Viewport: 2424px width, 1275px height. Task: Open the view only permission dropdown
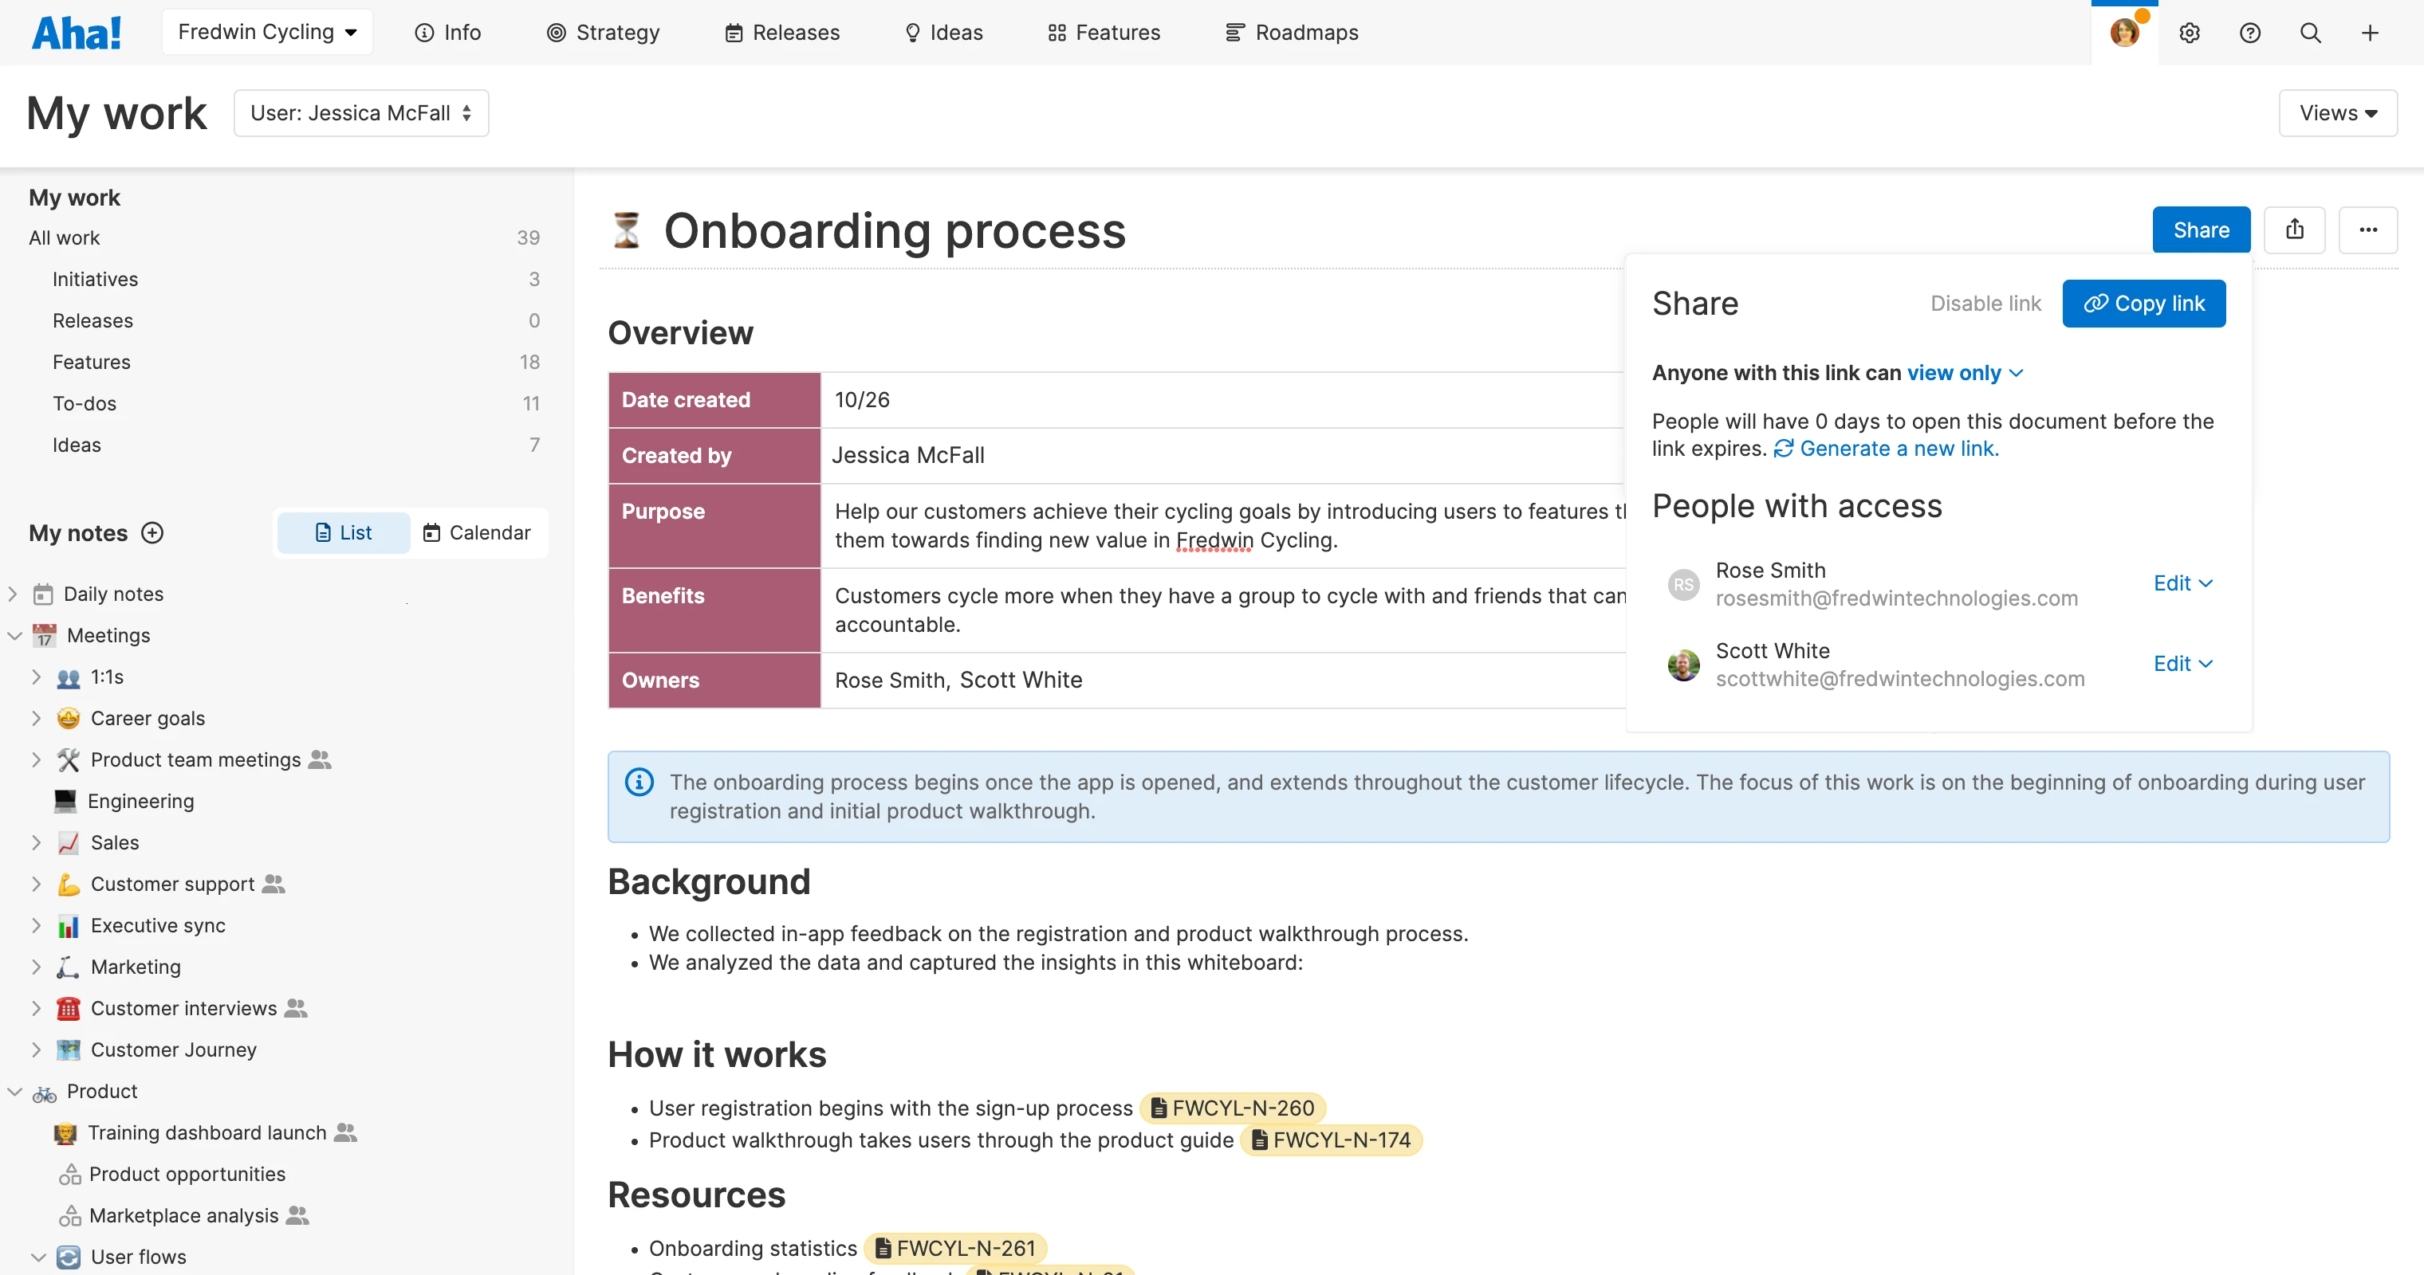click(1964, 373)
